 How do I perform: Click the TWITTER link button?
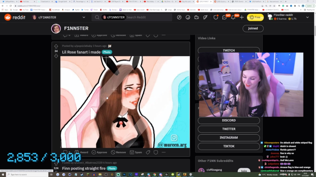click(x=229, y=129)
